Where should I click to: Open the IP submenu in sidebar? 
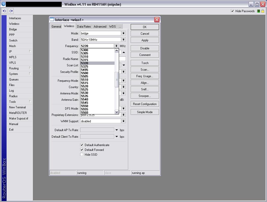click(x=19, y=51)
